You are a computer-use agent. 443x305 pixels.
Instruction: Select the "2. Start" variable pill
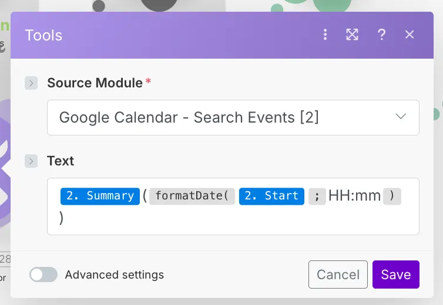[271, 196]
